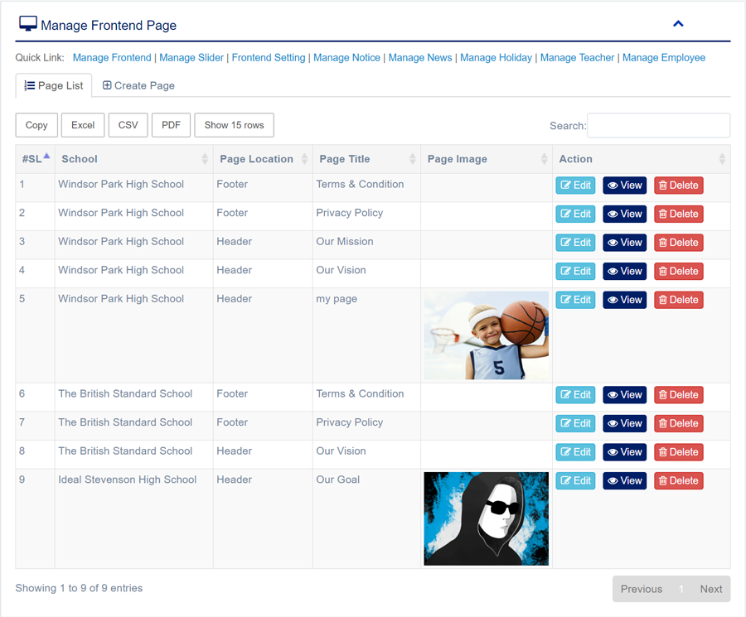This screenshot has height=617, width=746.
Task: Edit row 1 Terms & Condition page
Action: (575, 186)
